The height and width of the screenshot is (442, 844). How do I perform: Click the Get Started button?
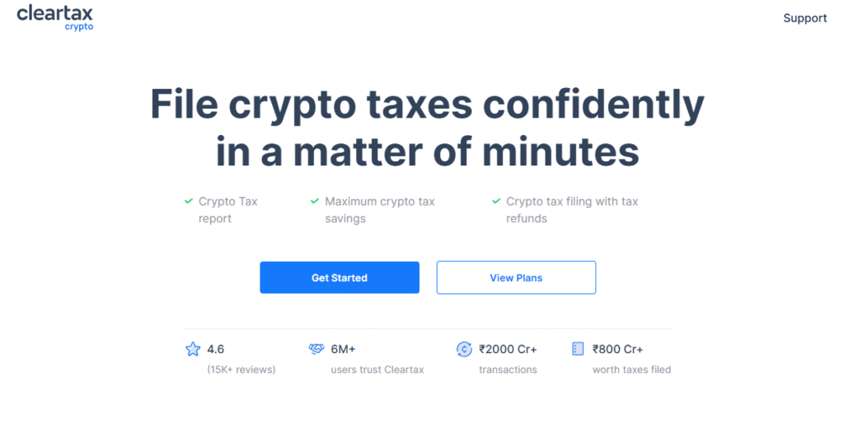click(x=340, y=277)
